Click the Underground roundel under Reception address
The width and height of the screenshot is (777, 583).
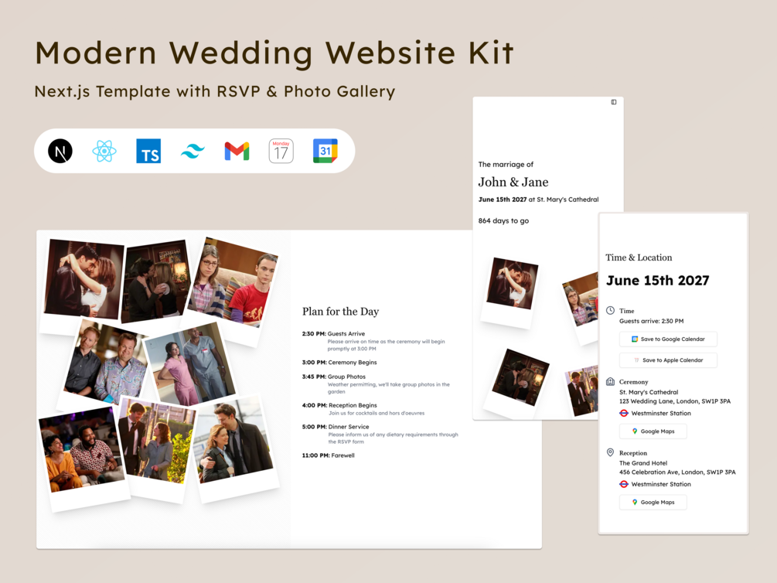pyautogui.click(x=624, y=484)
